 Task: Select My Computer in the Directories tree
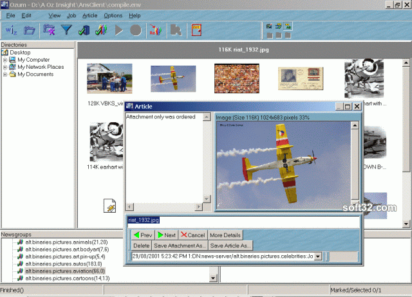click(x=33, y=60)
